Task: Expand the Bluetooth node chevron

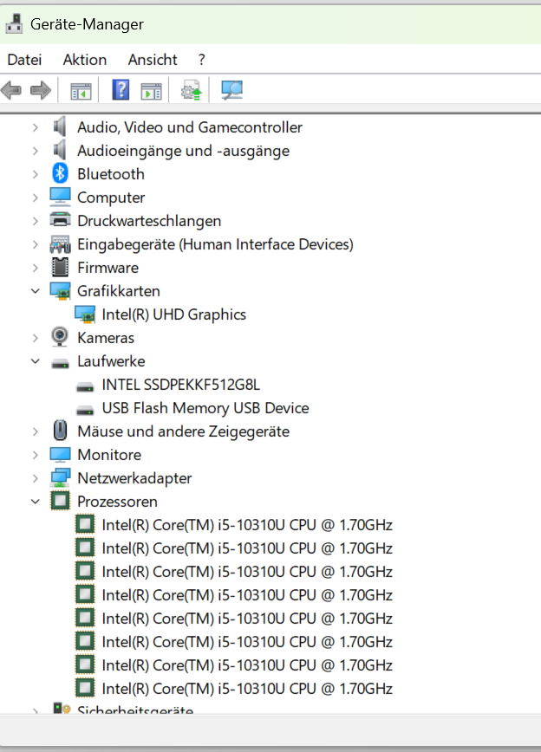Action: pos(35,174)
